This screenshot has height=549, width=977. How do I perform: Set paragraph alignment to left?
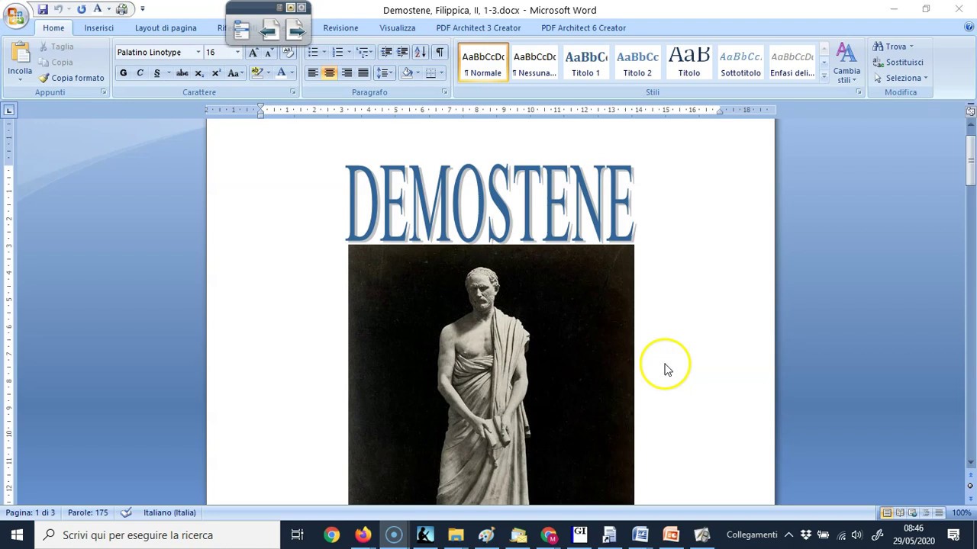pyautogui.click(x=313, y=73)
